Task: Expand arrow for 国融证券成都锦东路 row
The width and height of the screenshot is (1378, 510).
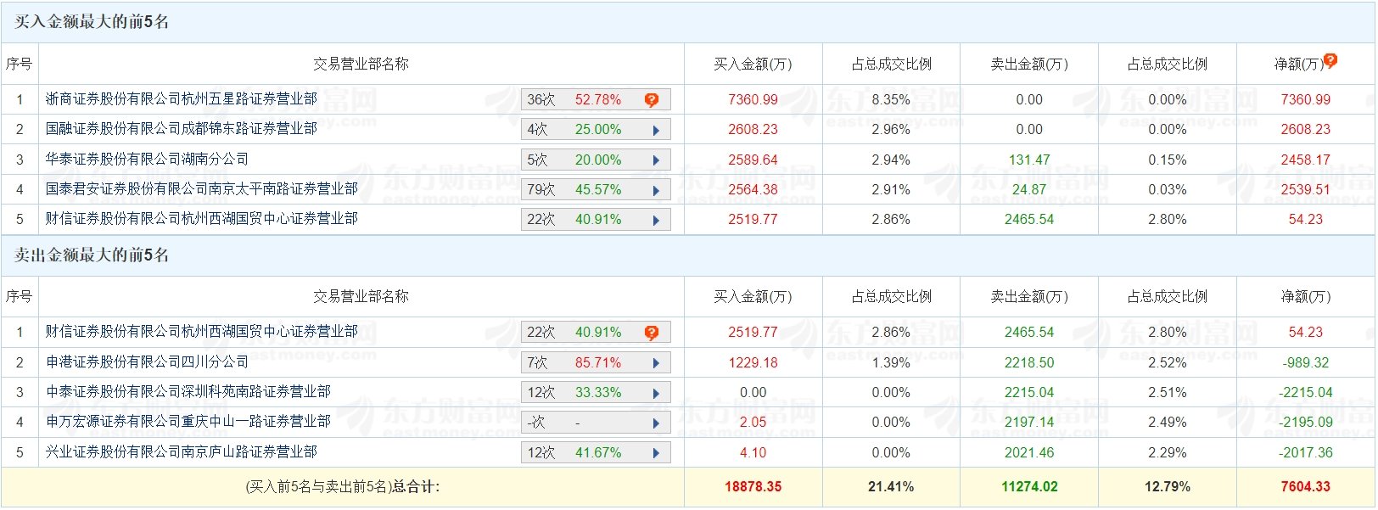Action: (656, 131)
